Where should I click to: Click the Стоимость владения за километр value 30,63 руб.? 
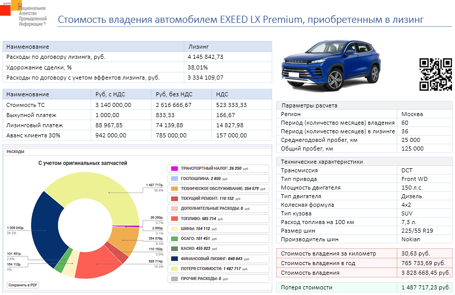click(416, 253)
